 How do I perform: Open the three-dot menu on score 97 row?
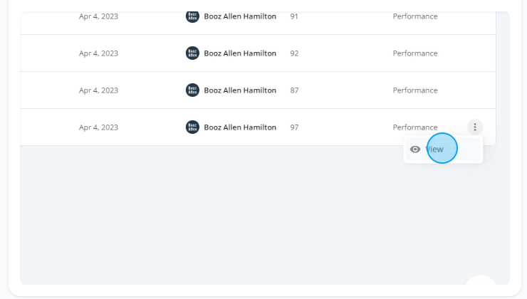(475, 127)
